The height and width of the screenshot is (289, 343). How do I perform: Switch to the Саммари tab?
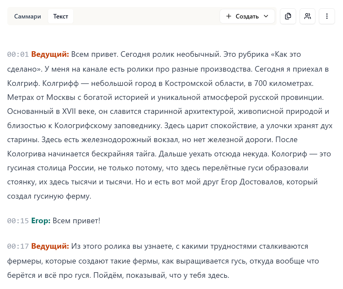[x=27, y=16]
